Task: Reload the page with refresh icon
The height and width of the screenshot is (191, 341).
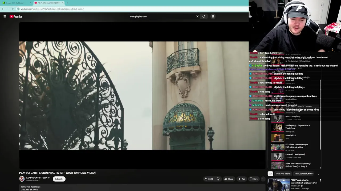Action: (13, 9)
